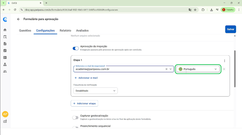Click the Frequência da notificação label
This screenshot has height=135, width=242.
tap(85, 85)
